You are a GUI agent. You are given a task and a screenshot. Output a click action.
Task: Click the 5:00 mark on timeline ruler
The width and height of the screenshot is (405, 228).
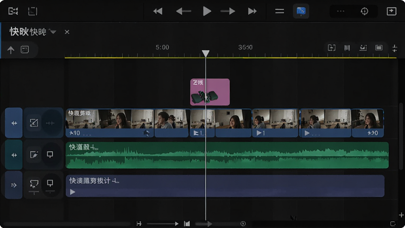pyautogui.click(x=162, y=47)
